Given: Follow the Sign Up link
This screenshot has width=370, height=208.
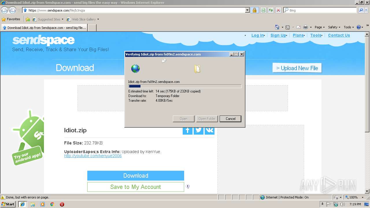Looking at the screenshot, I should click(278, 35).
